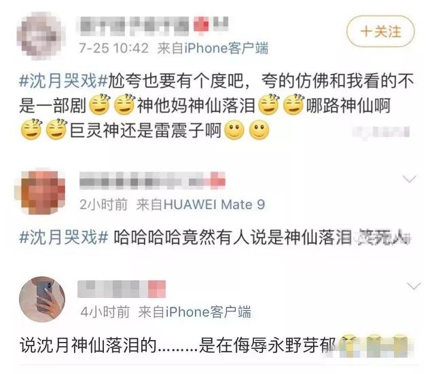Click the 7-25 10:42 timestamp

114,48
